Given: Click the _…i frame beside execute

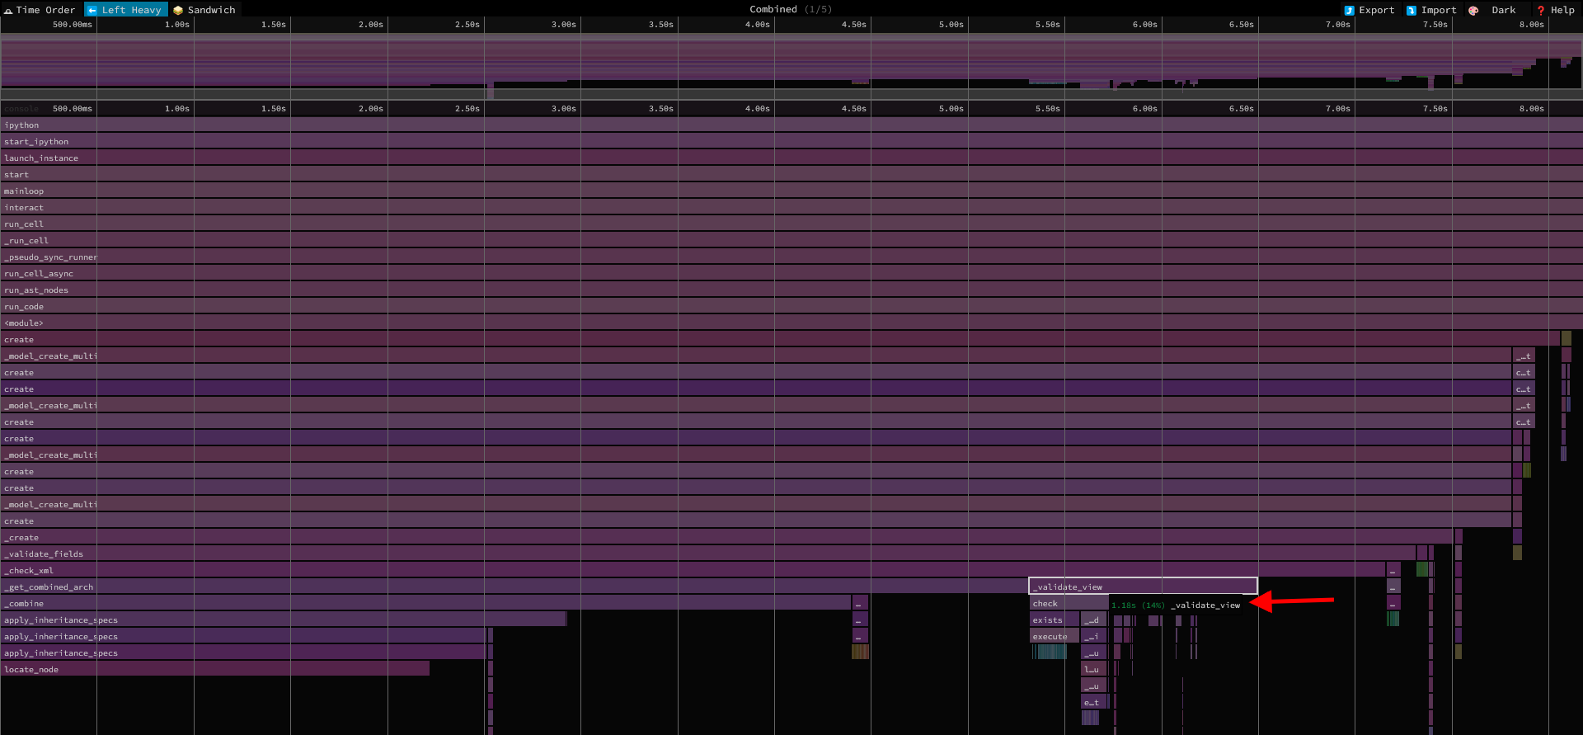Looking at the screenshot, I should pos(1093,636).
